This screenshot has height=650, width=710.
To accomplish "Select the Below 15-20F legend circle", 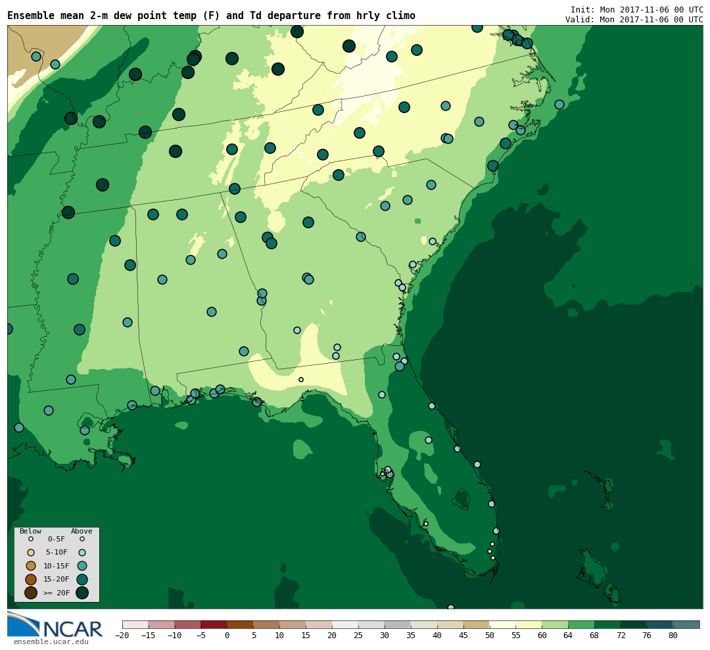I will 31,580.
